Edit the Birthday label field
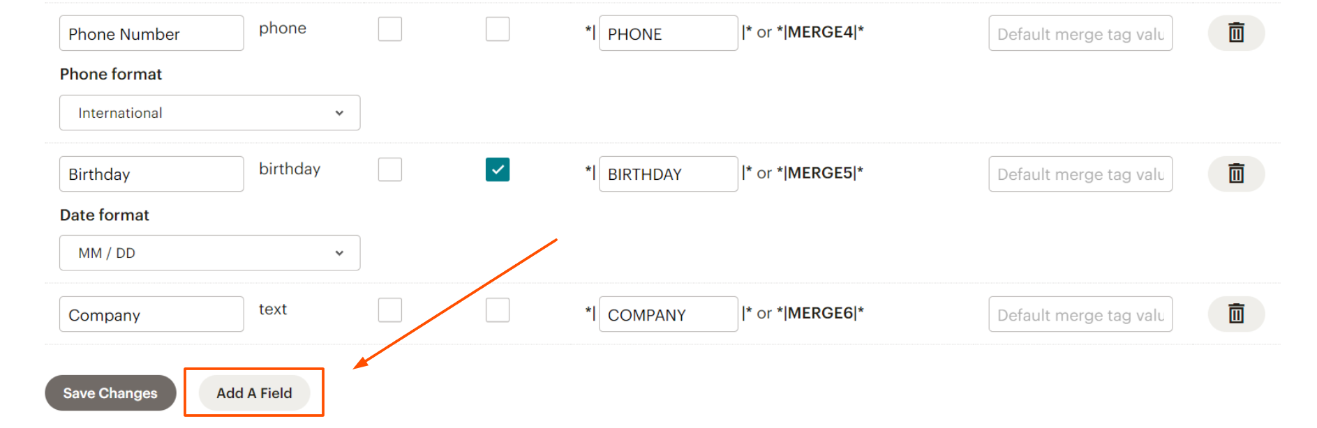The width and height of the screenshot is (1317, 428). point(151,174)
